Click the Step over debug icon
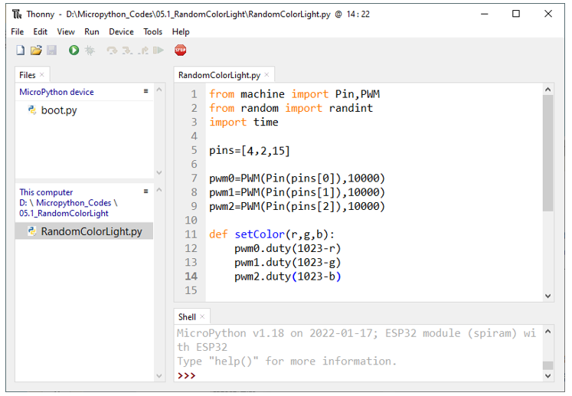This screenshot has width=572, height=396. [112, 51]
